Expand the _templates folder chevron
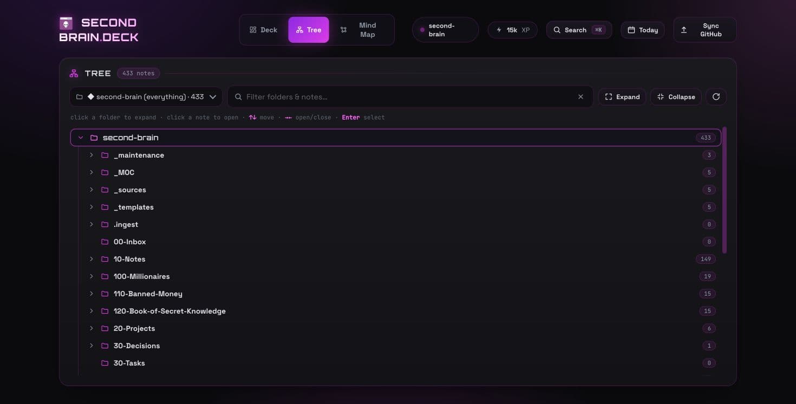 click(x=92, y=207)
